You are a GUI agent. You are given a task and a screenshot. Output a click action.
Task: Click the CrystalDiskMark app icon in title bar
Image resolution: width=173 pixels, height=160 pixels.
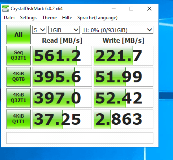[x=6, y=9]
